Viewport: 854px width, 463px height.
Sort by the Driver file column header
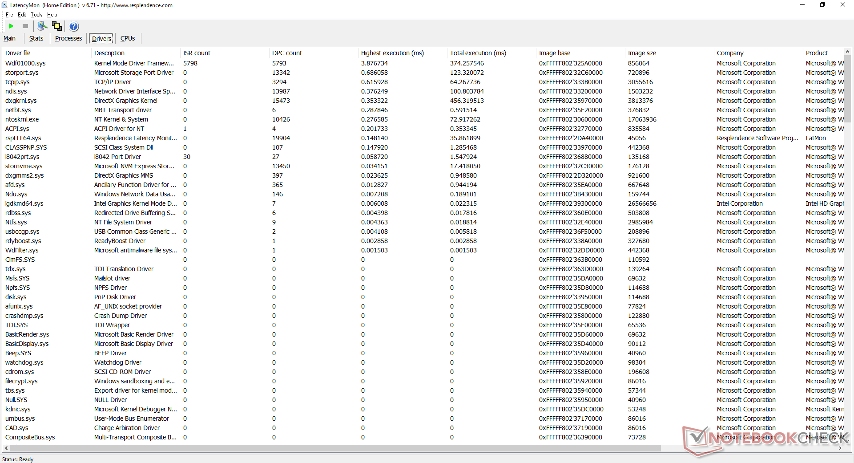coord(46,53)
